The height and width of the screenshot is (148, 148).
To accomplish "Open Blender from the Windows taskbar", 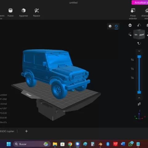I will tap(100, 144).
